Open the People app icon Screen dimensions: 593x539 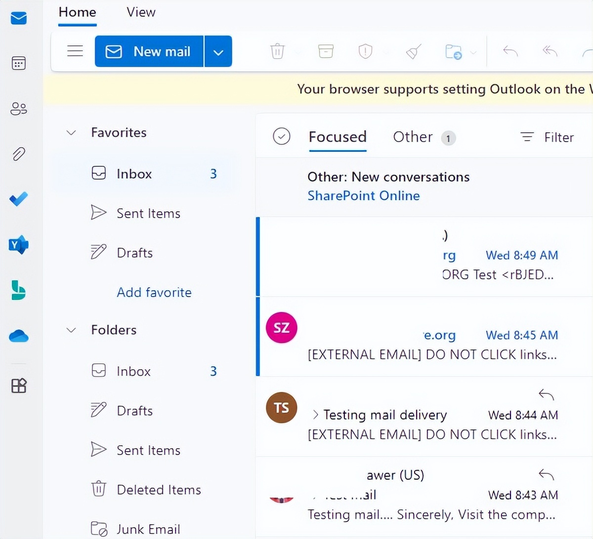(19, 109)
